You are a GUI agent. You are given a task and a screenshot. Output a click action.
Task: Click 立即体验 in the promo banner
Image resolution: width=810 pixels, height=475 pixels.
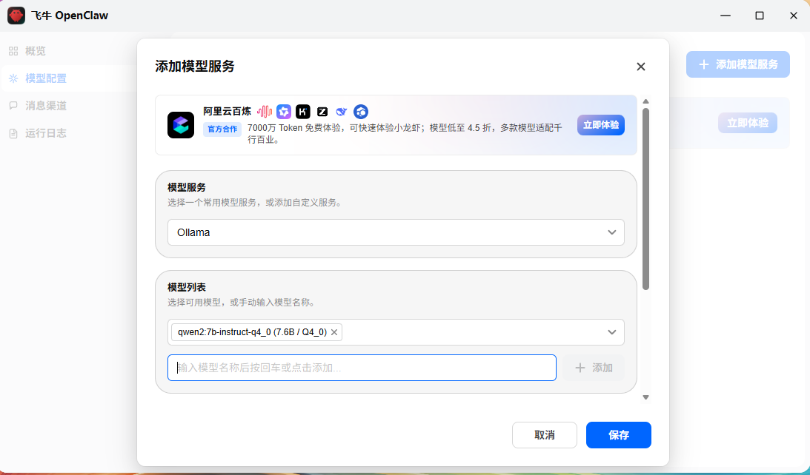tap(600, 125)
